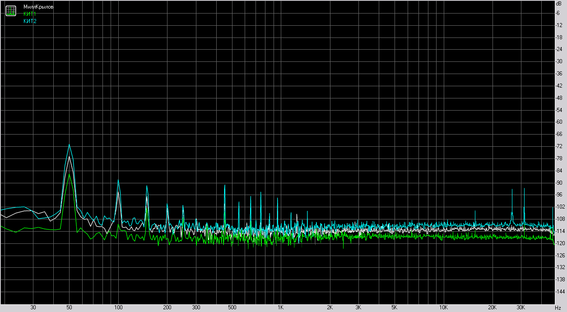Click the 2K frequency axis label
567x312 pixels.
tap(330, 308)
